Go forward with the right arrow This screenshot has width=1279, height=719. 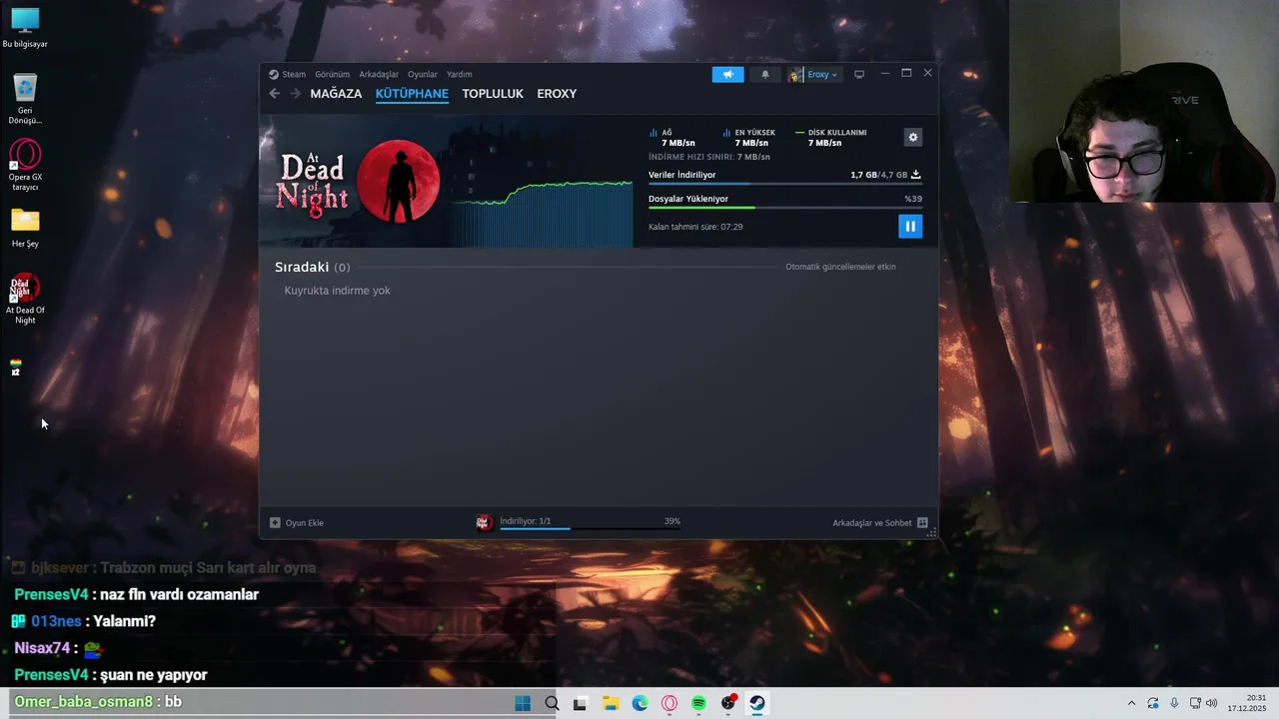tap(296, 94)
